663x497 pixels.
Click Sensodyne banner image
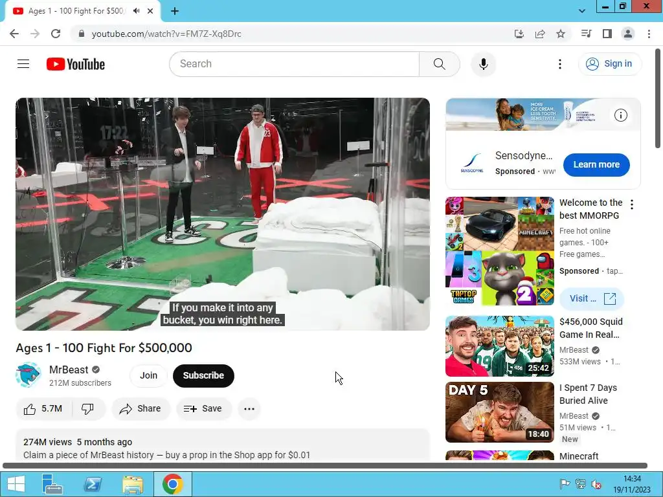[543, 115]
